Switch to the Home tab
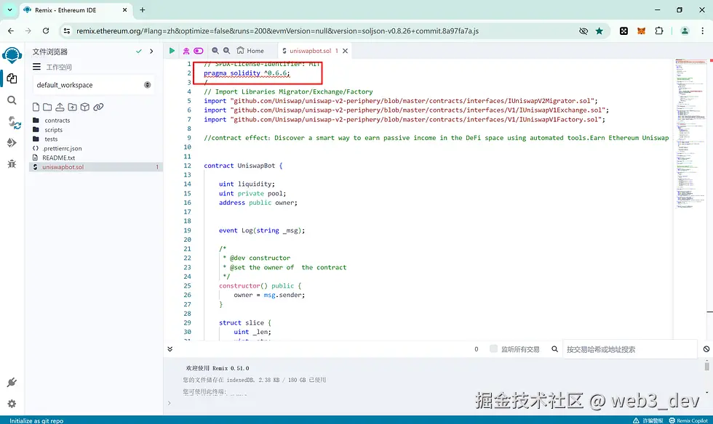This screenshot has height=424, width=713. (x=250, y=51)
